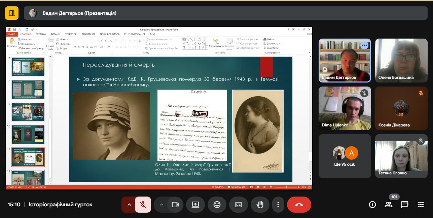Open chat with everyone icon
Image resolution: width=433 pixels, height=218 pixels.
(404, 205)
